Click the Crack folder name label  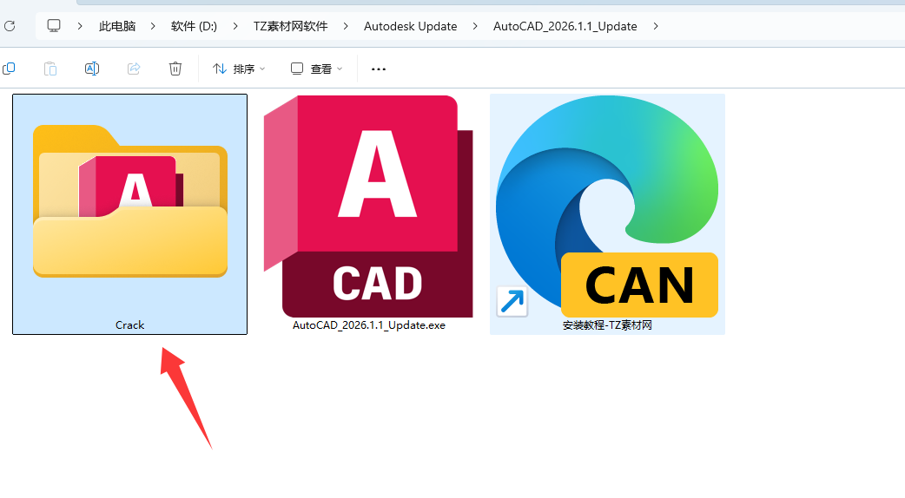click(130, 325)
